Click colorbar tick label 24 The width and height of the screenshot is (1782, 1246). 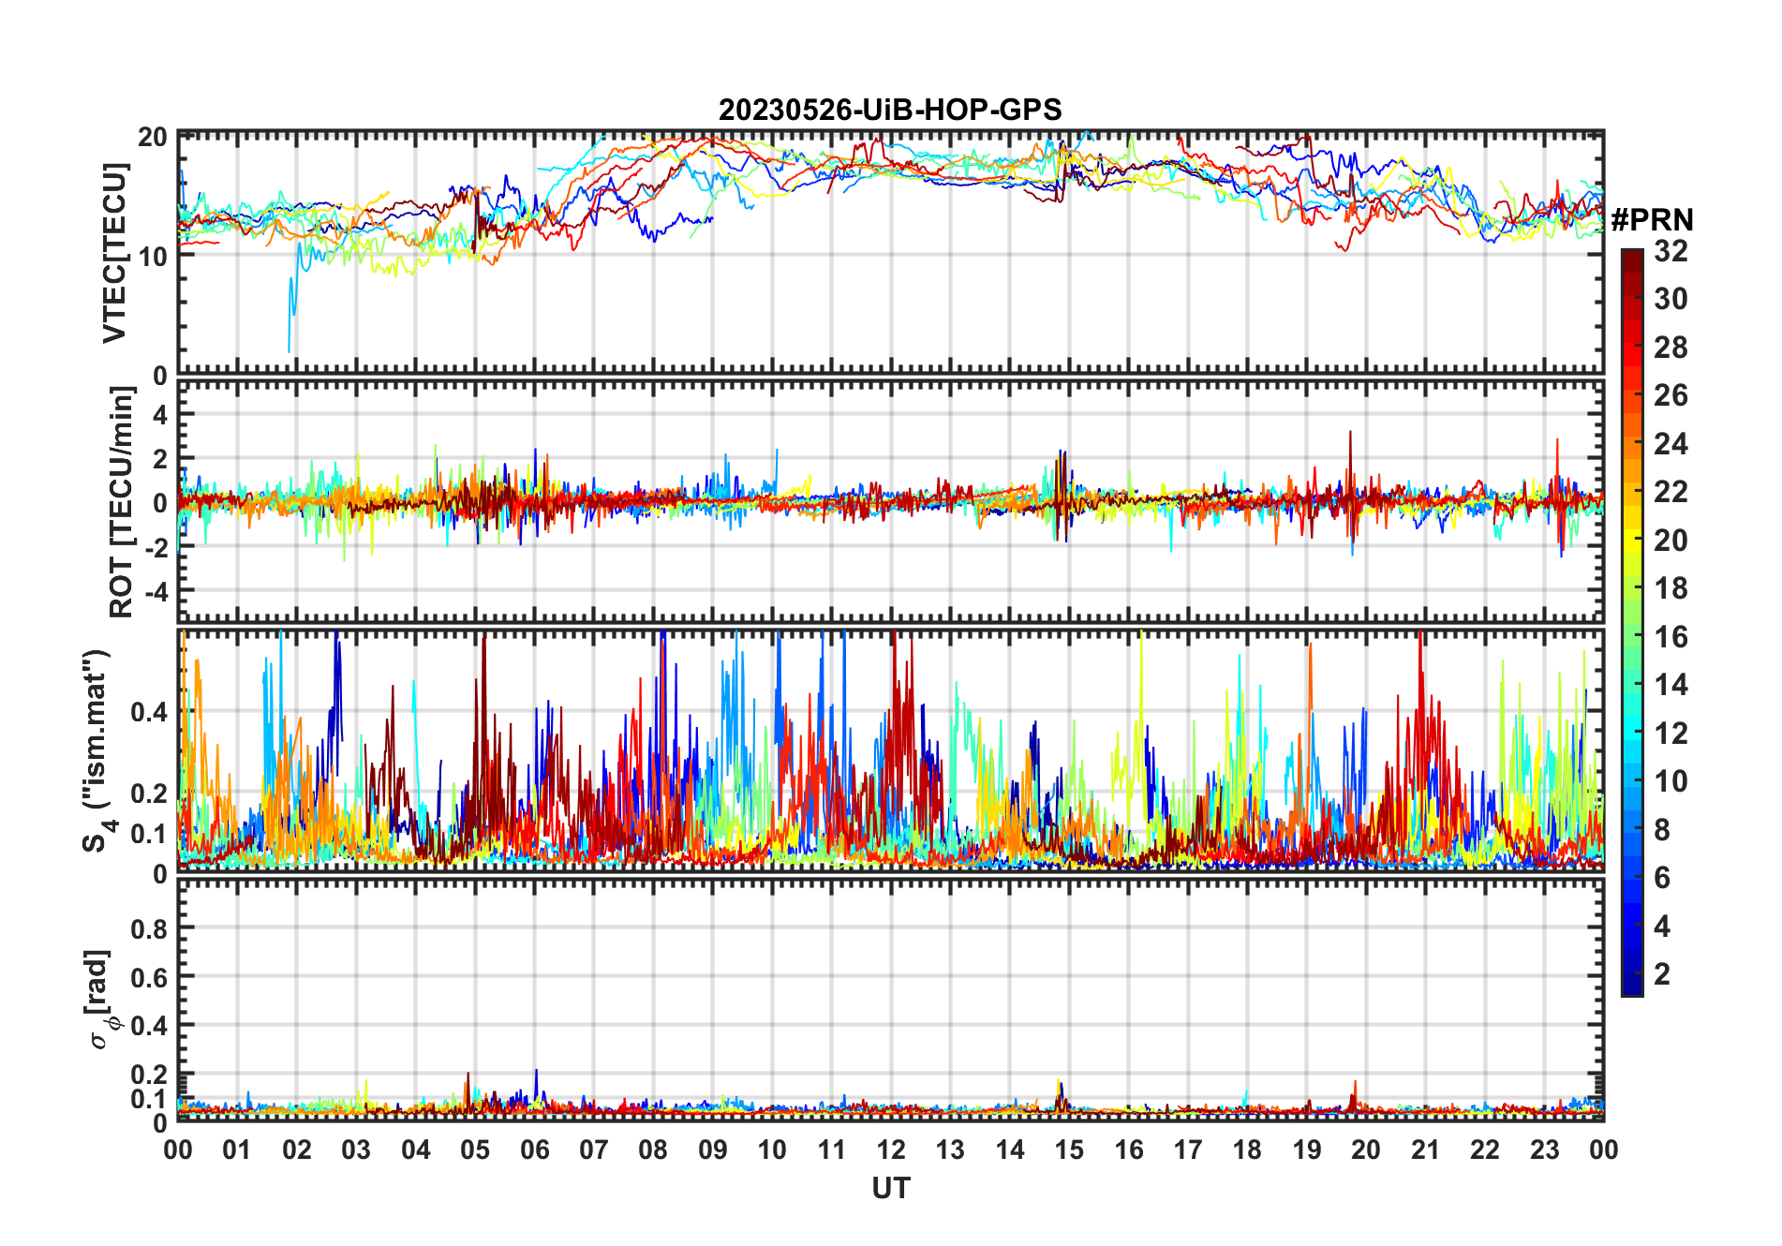tap(1670, 444)
